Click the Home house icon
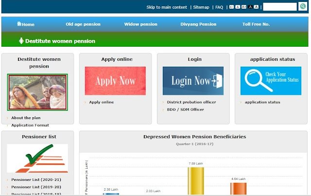Viewport: 311px width, 196px height. (19, 24)
